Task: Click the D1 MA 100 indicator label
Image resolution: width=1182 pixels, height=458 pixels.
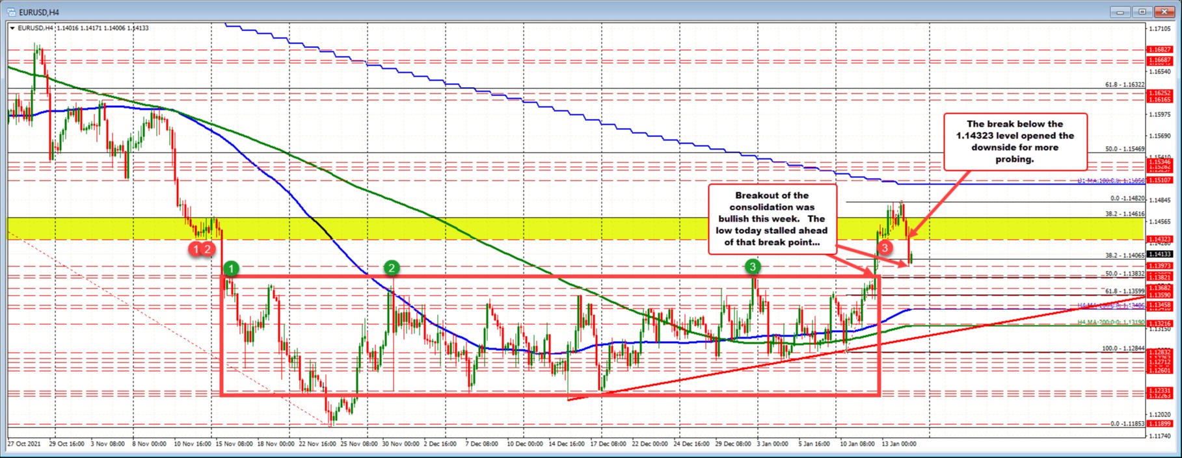Action: pos(1112,181)
